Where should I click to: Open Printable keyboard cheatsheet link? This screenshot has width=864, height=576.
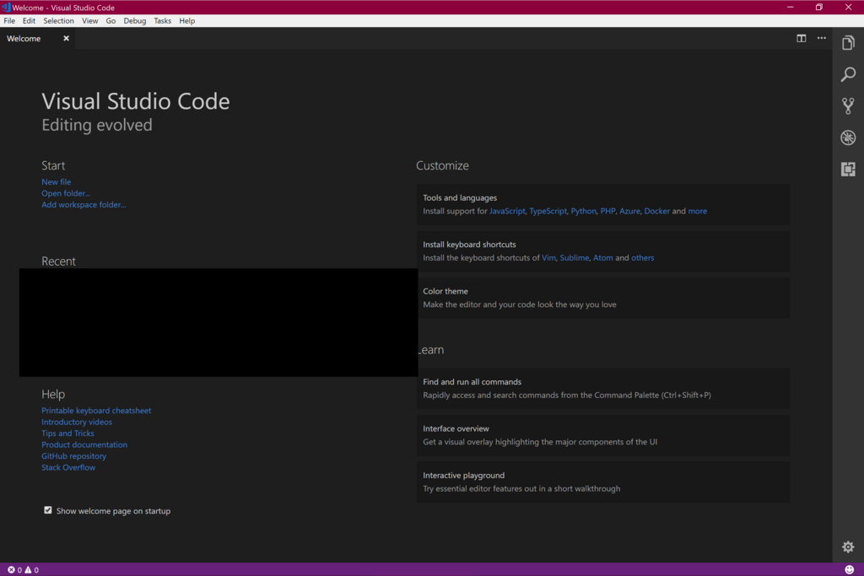96,410
